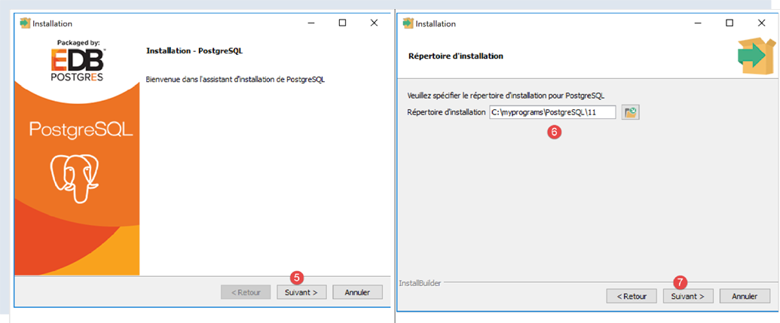
Task: Maximize the Répertoire d'installation window
Action: [x=729, y=23]
